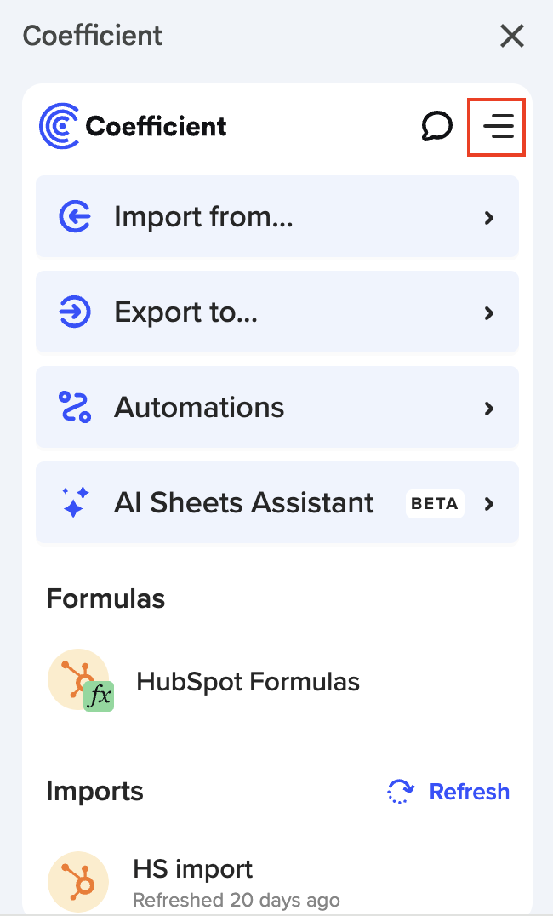553x916 pixels.
Task: Expand the Export to chevron
Action: click(x=489, y=313)
